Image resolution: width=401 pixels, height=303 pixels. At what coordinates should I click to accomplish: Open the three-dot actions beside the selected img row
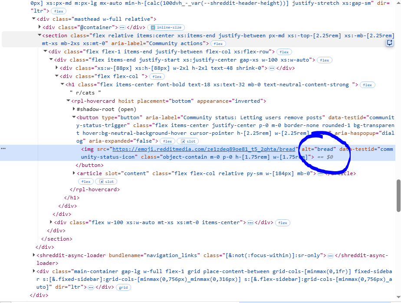[x=3, y=148]
